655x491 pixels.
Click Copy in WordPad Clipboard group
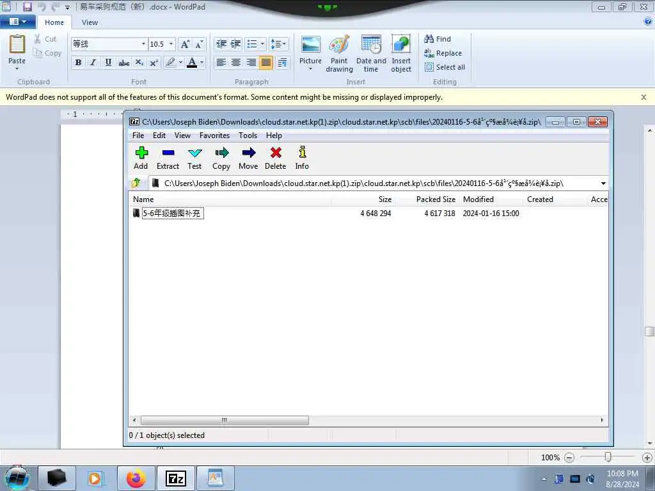pyautogui.click(x=47, y=53)
